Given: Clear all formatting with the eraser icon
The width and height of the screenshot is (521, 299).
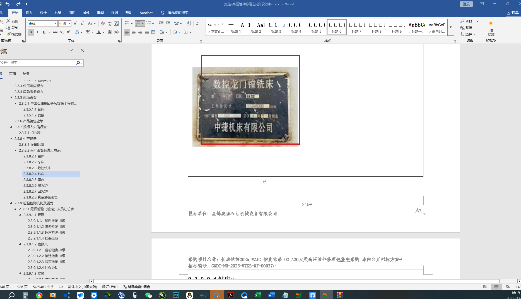Looking at the screenshot, I should point(103,23).
